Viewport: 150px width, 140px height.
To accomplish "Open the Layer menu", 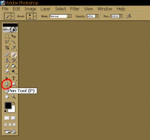I will click(45, 9).
